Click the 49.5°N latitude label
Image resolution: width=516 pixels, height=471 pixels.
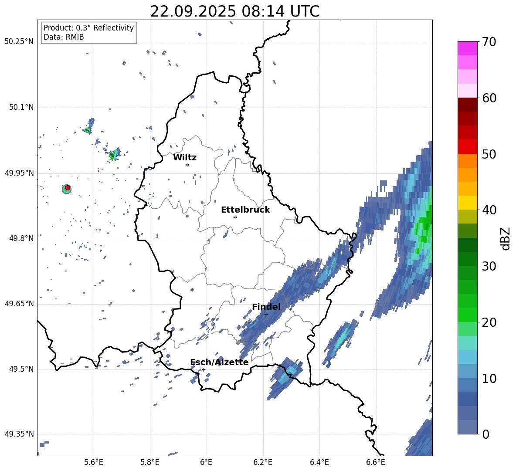click(21, 369)
